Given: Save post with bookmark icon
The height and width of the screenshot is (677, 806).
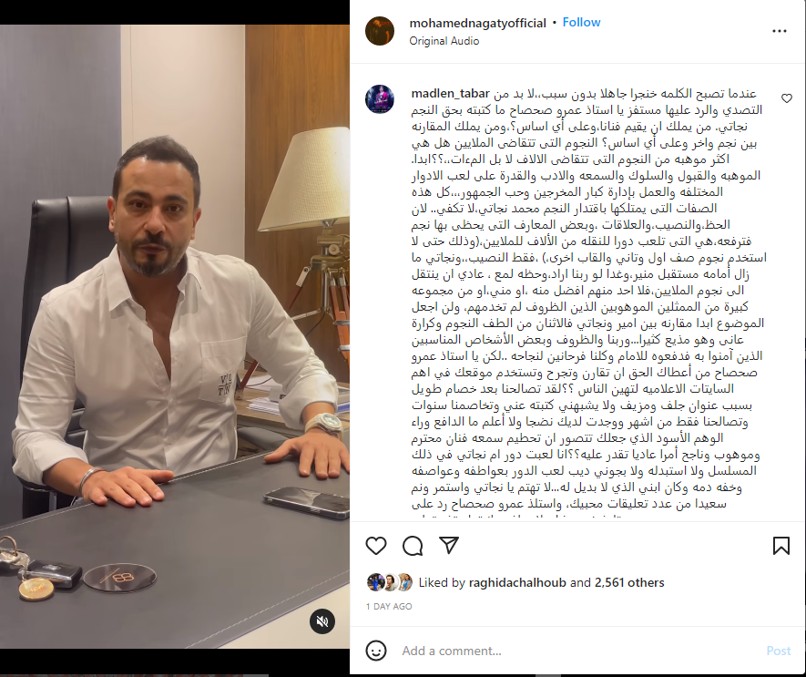Looking at the screenshot, I should [780, 546].
